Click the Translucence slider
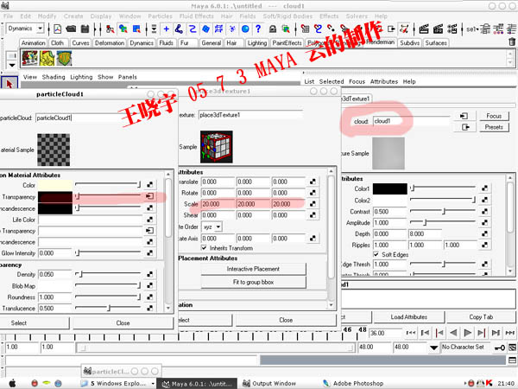This screenshot has width=518, height=389. click(x=108, y=308)
